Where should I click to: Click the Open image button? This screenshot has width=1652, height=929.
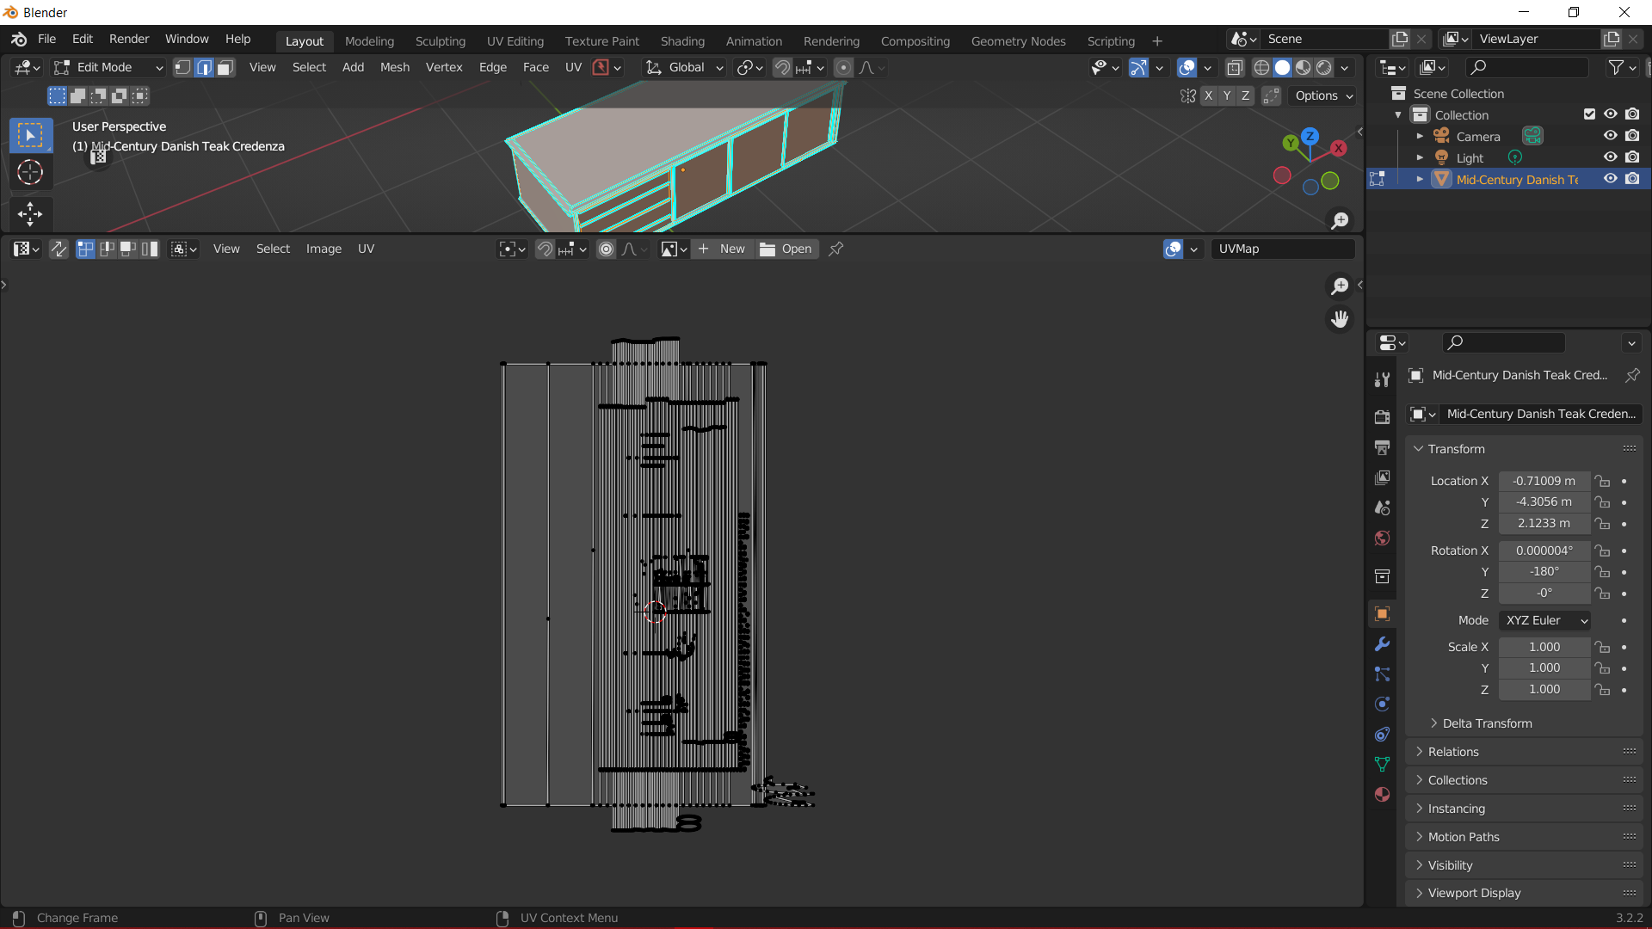tap(786, 249)
